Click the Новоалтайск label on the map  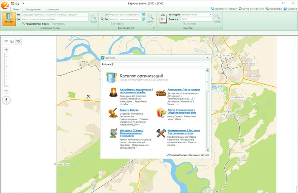click(x=224, y=55)
